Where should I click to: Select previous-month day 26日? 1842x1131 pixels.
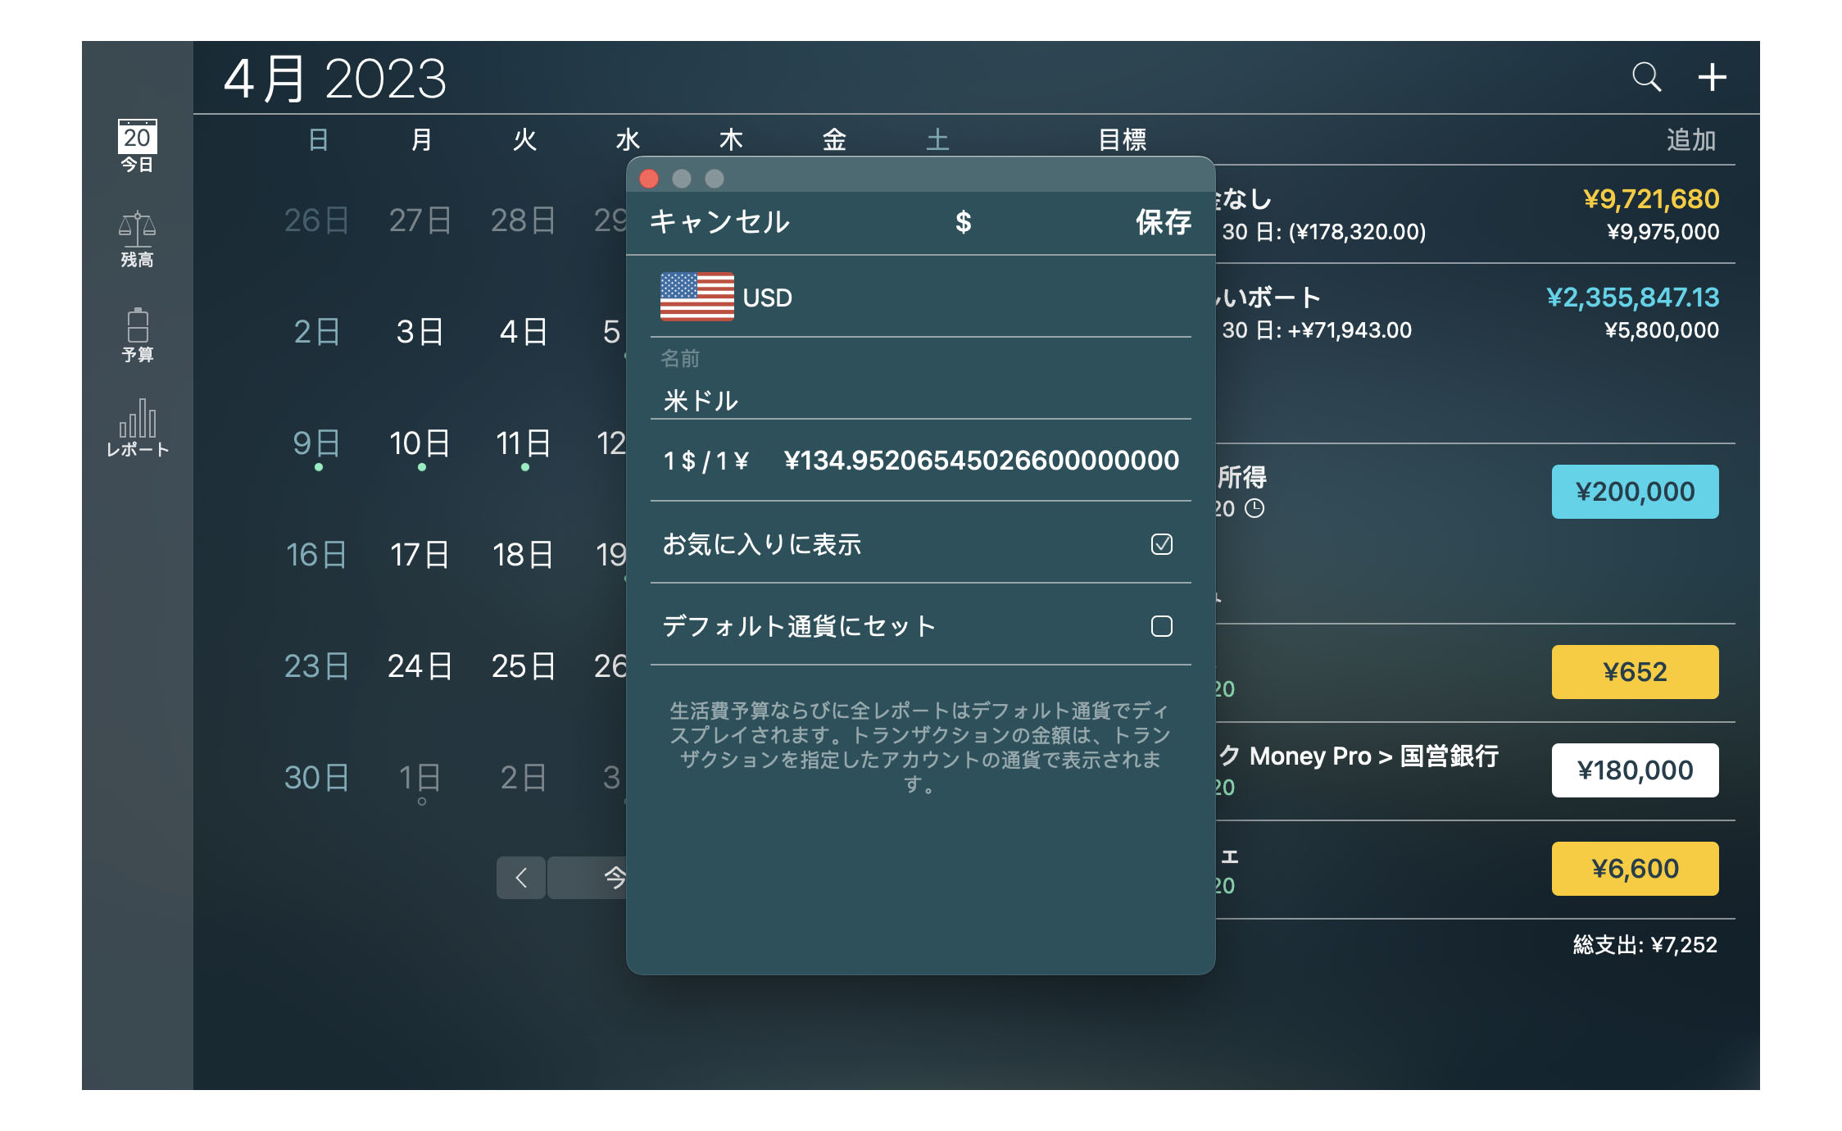(316, 220)
